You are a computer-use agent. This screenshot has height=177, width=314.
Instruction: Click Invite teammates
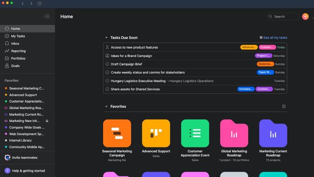pyautogui.click(x=25, y=158)
